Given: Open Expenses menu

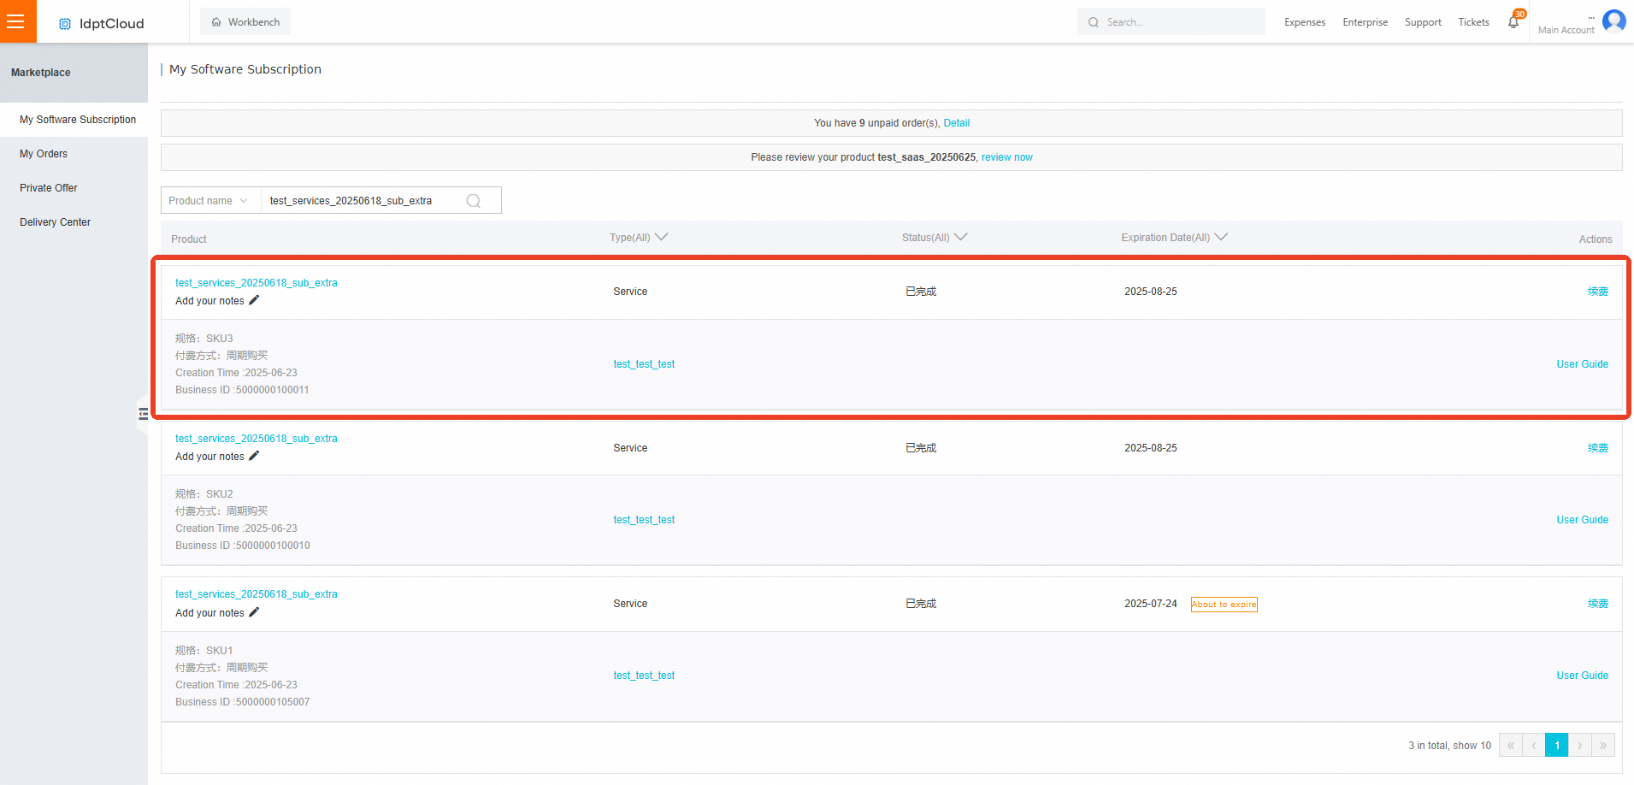Looking at the screenshot, I should [x=1305, y=22].
